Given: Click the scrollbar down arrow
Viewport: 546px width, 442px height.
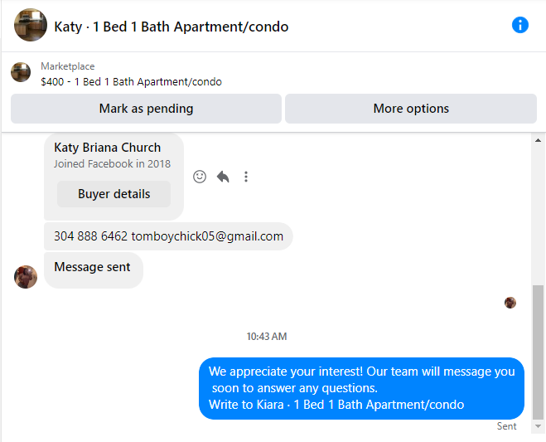Looking at the screenshot, I should [538, 426].
